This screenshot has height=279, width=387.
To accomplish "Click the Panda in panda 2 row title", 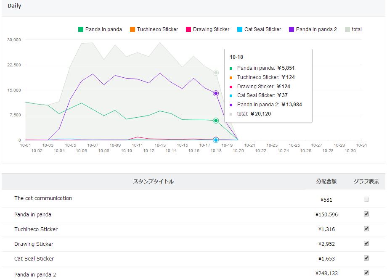I will tap(35, 275).
